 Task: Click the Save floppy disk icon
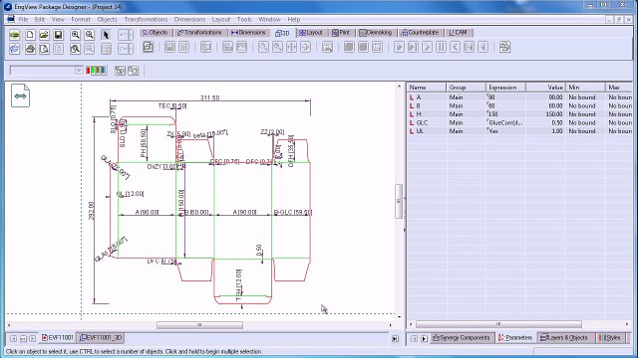click(x=58, y=35)
